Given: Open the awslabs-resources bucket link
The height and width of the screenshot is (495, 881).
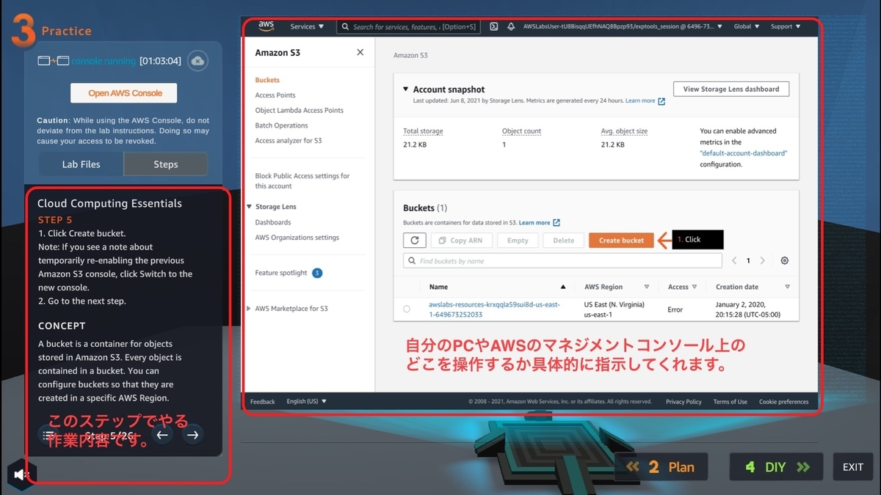Looking at the screenshot, I should 494,309.
